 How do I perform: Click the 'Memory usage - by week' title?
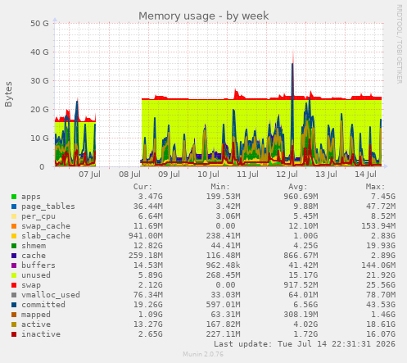(x=204, y=16)
